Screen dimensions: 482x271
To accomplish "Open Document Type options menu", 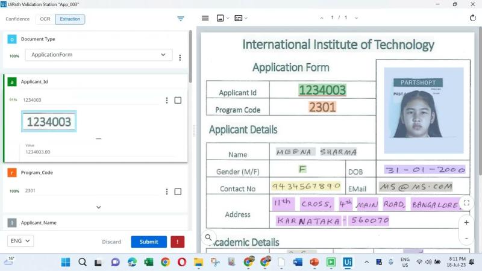I will click(180, 57).
